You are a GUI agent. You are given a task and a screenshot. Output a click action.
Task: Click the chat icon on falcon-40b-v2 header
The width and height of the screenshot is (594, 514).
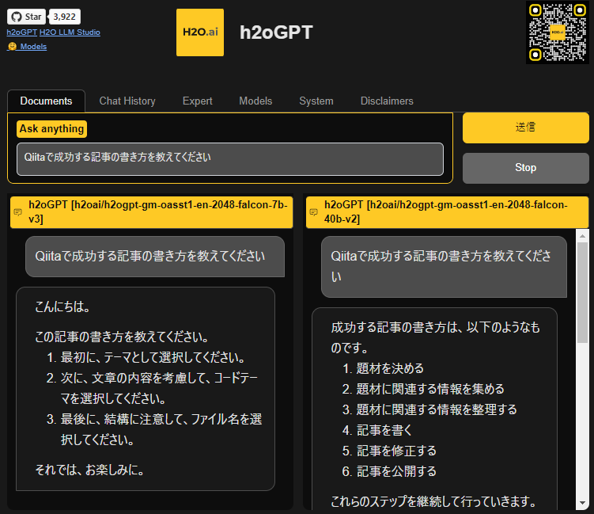pos(314,212)
